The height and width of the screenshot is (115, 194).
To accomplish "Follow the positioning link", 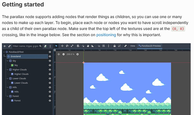I will click(106, 35).
